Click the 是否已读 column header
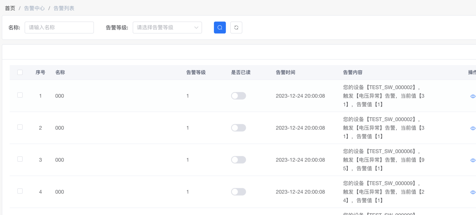476x215 pixels. point(241,72)
